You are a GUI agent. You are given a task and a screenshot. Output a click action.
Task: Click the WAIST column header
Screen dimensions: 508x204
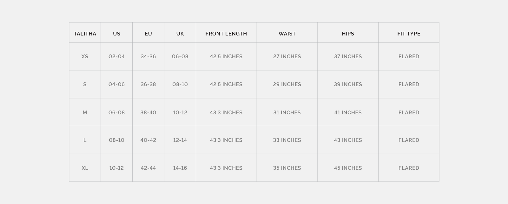click(x=287, y=34)
